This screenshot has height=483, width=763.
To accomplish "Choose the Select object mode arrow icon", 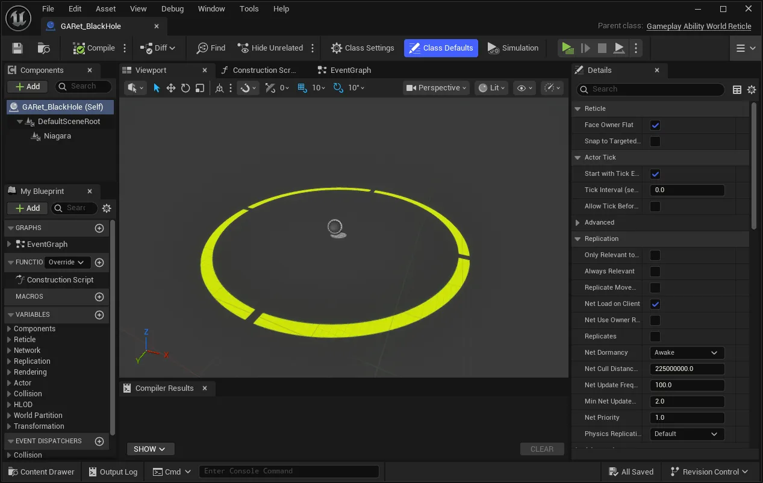I will click(x=157, y=88).
